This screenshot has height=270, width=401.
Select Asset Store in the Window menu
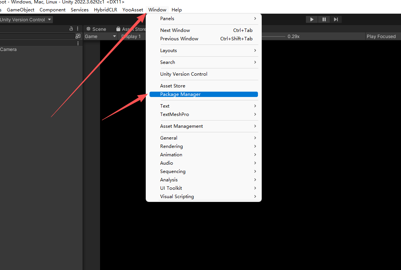coord(204,86)
